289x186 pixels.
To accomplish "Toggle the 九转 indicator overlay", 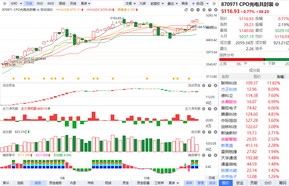I will tap(142, 3).
